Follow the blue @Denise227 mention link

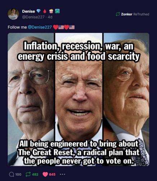click(x=40, y=27)
